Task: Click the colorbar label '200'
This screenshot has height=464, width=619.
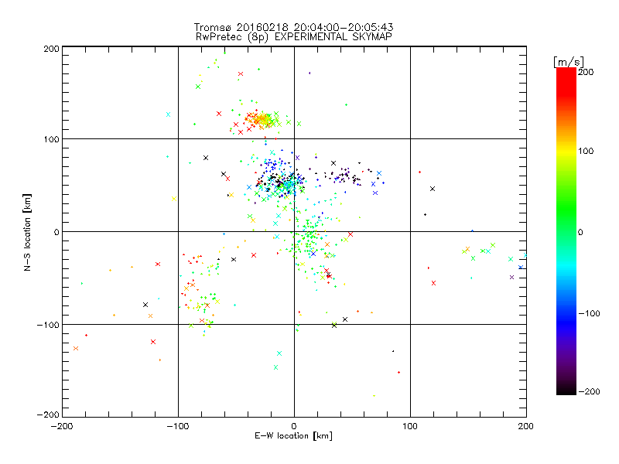Action: coord(586,72)
